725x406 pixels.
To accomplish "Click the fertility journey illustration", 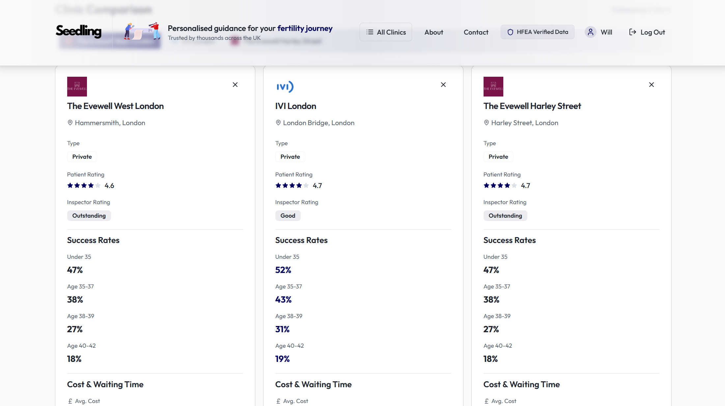I will pyautogui.click(x=142, y=31).
